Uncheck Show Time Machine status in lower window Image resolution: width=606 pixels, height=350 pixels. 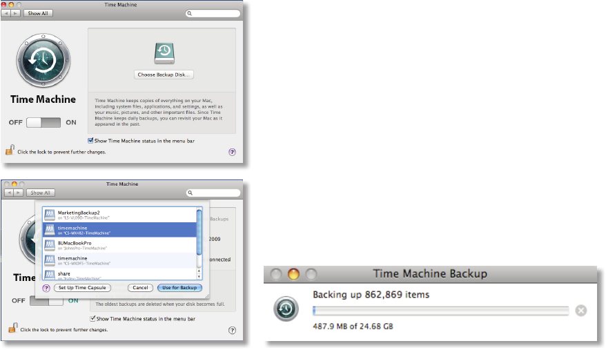click(x=92, y=319)
